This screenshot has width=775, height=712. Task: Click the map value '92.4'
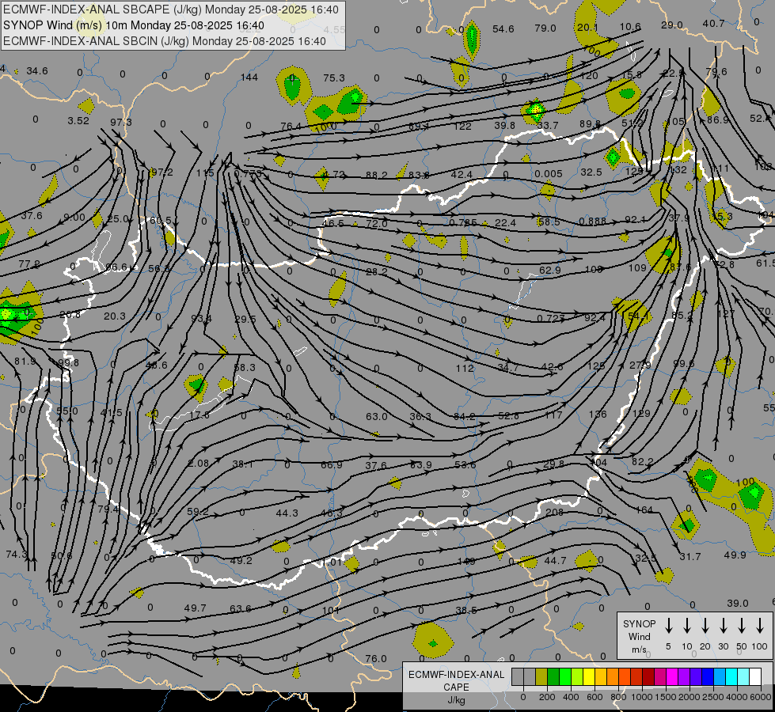[595, 318]
